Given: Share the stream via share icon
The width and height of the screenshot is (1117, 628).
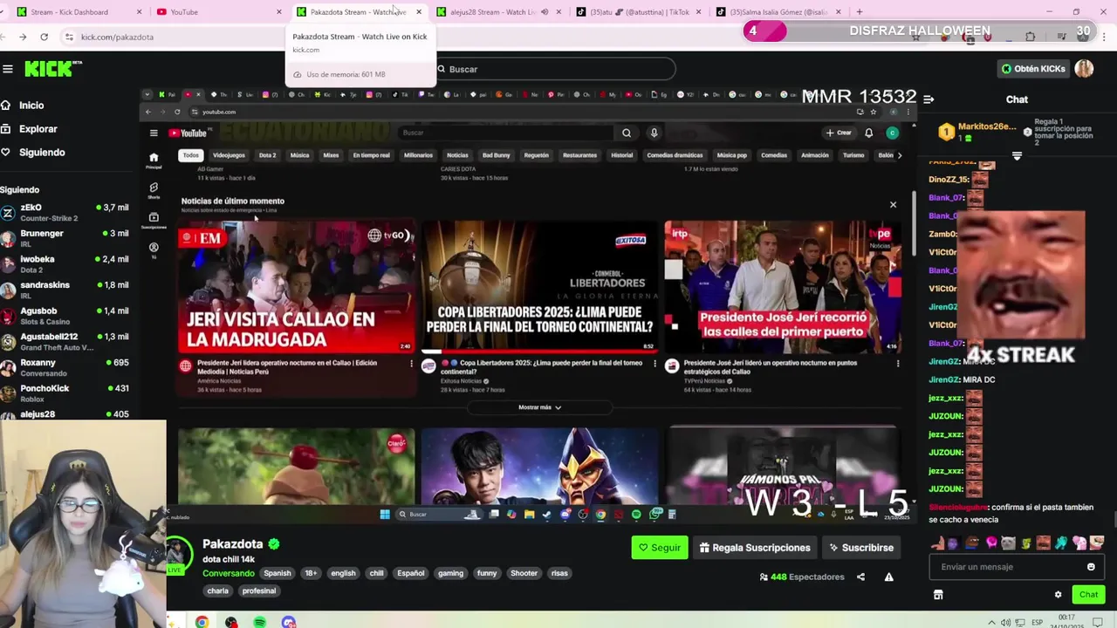Looking at the screenshot, I should click(x=860, y=577).
